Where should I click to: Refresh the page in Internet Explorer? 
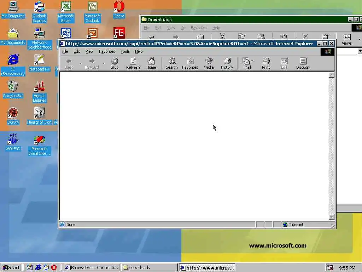pyautogui.click(x=133, y=64)
